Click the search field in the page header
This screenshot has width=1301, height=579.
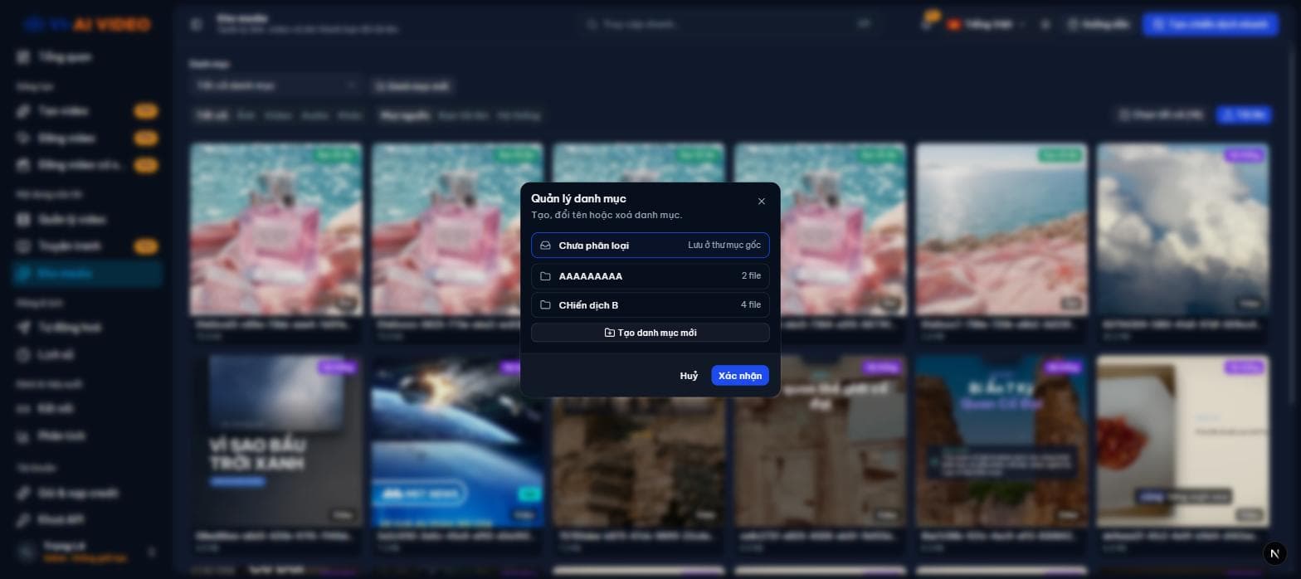coord(730,25)
